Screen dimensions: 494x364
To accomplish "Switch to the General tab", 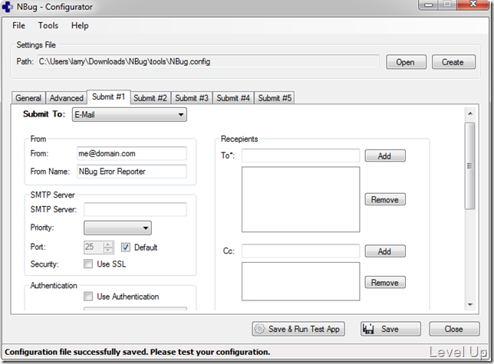I will pos(28,98).
